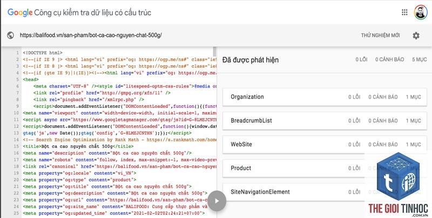This screenshot has width=432, height=218.
Task: Expand the WebSite result row
Action: (325, 144)
